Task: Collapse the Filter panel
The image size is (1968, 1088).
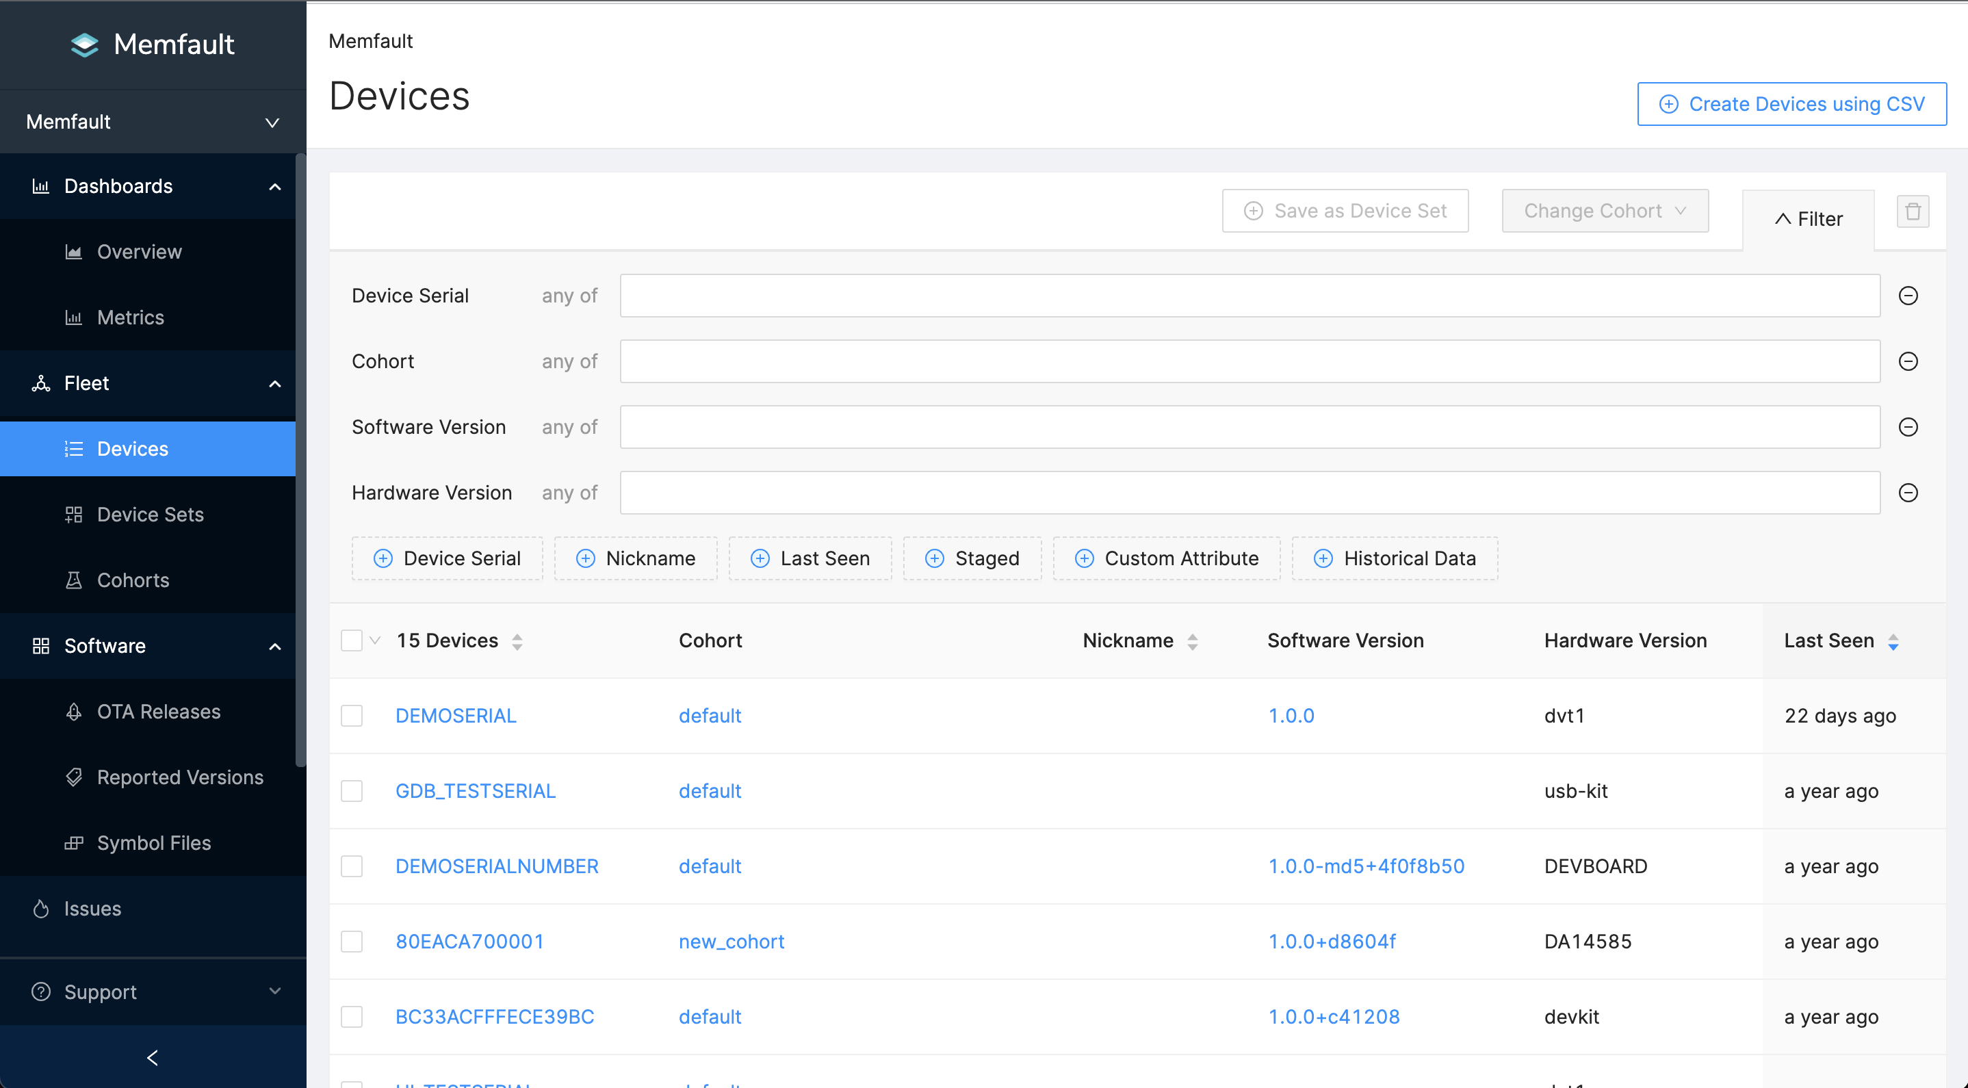Action: pyautogui.click(x=1808, y=219)
